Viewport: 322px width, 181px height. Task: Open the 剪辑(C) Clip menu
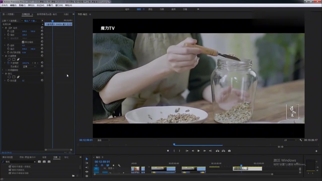point(22,5)
